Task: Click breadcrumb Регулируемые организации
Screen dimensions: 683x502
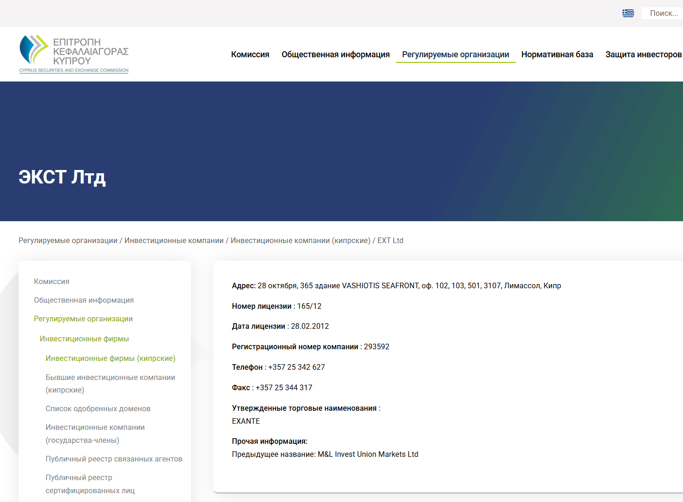Action: [x=68, y=240]
